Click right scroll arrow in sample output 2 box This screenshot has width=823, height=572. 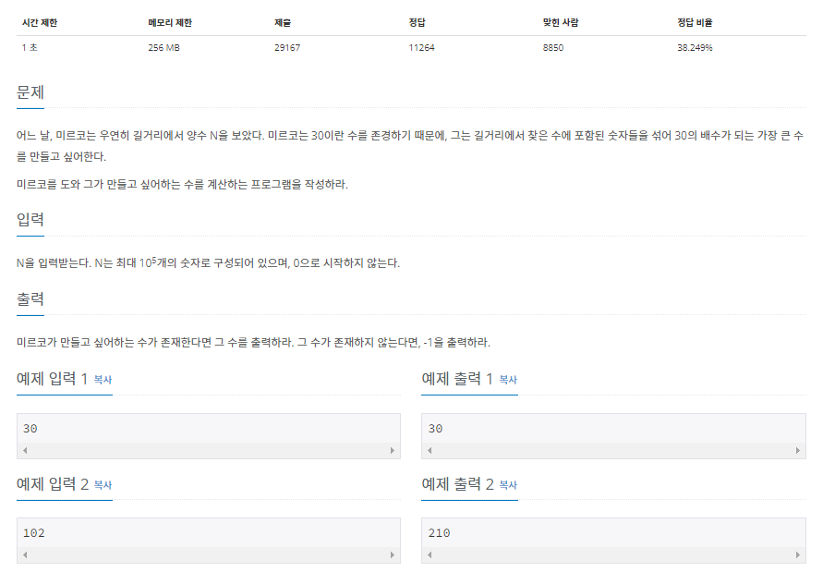tap(798, 554)
